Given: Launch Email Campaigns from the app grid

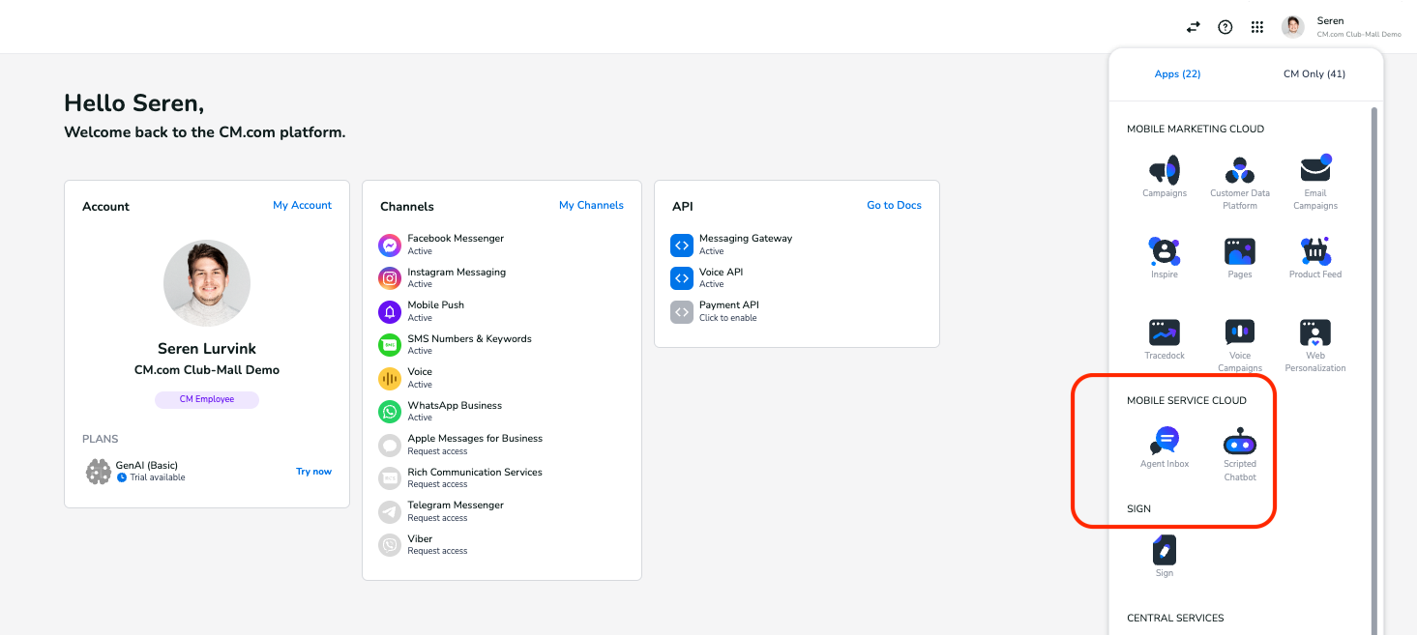Looking at the screenshot, I should pyautogui.click(x=1314, y=171).
